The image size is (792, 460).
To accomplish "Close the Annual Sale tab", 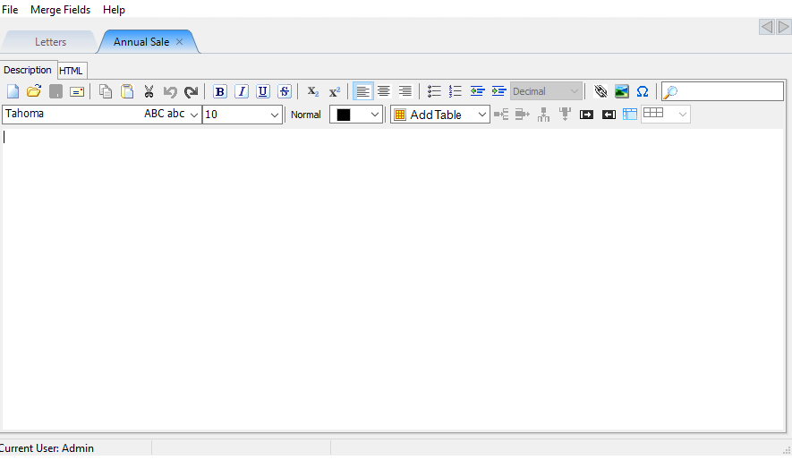I will click(179, 42).
